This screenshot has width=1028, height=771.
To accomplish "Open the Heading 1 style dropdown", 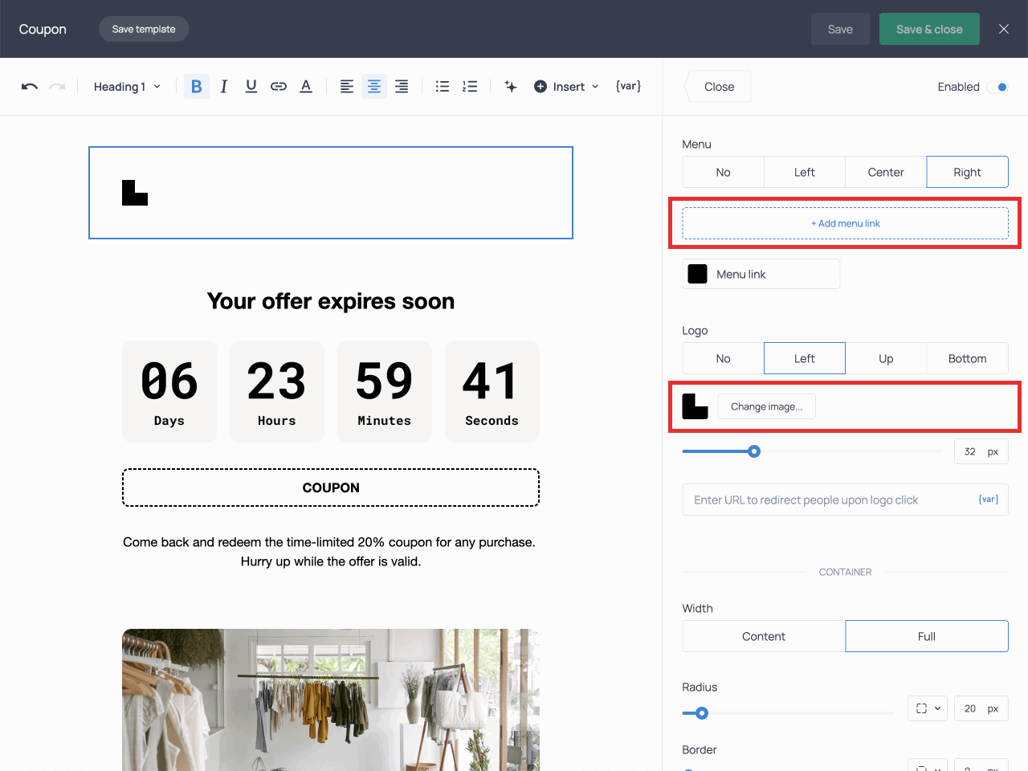I will (127, 87).
